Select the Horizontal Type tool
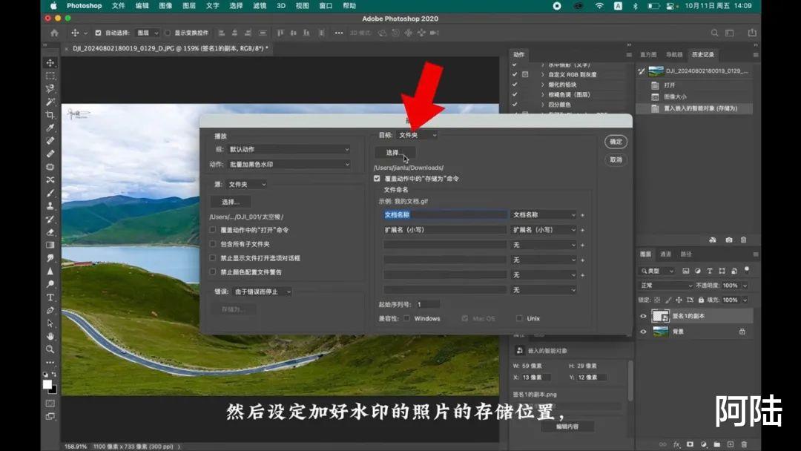 [50, 297]
